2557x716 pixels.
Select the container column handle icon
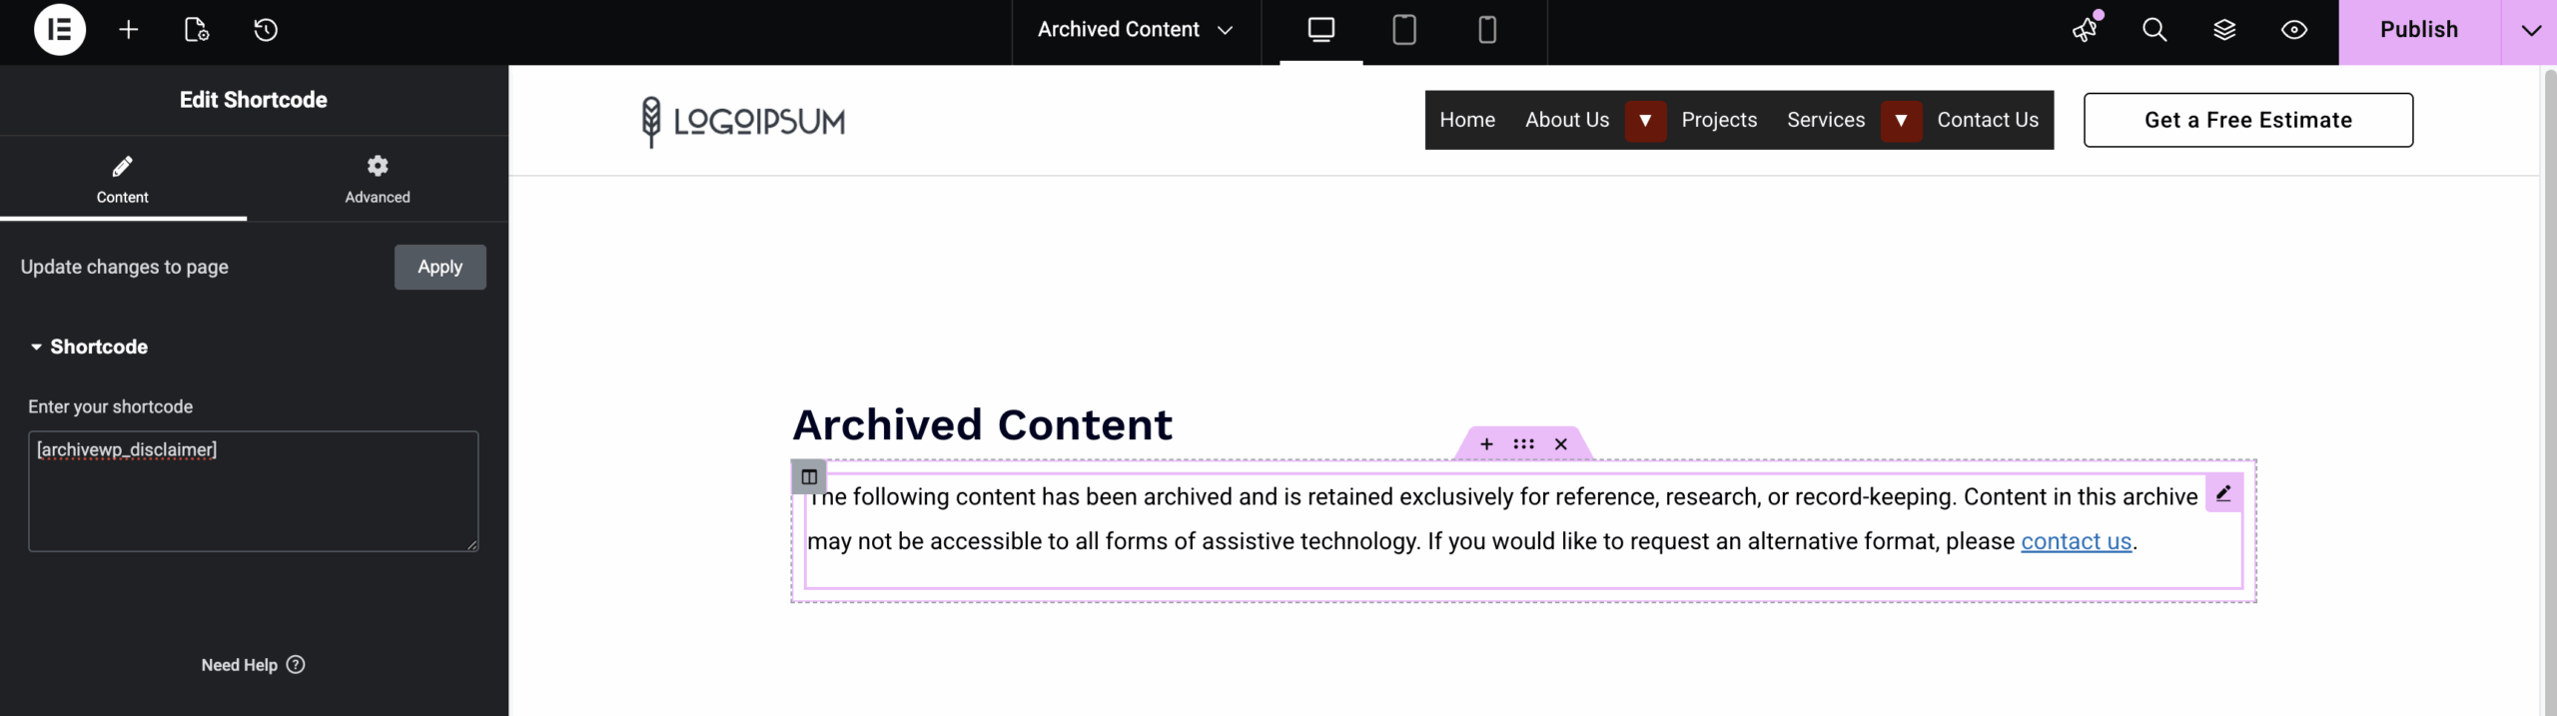tap(809, 477)
